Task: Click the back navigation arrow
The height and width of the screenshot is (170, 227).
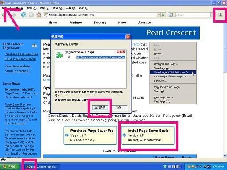Action: tap(3, 15)
